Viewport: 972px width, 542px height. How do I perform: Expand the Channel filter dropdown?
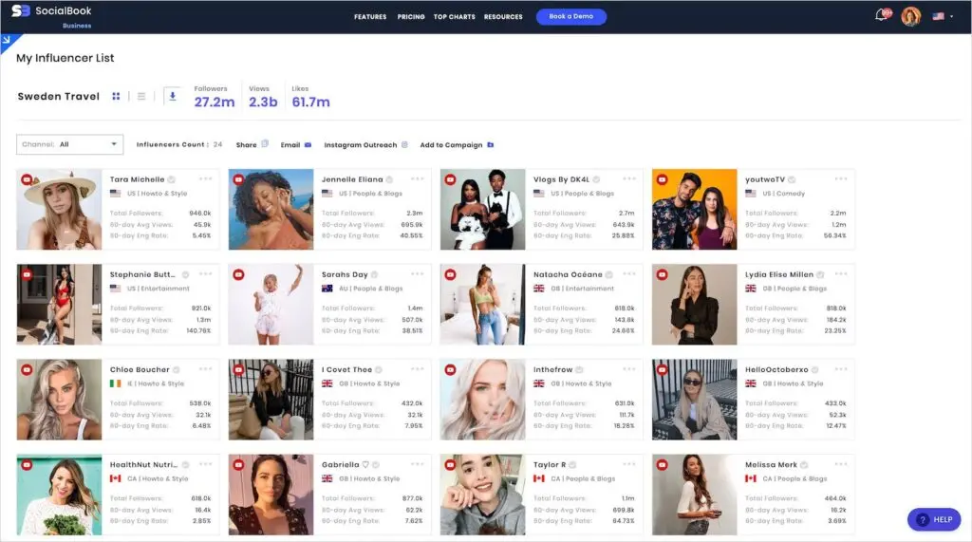point(70,144)
